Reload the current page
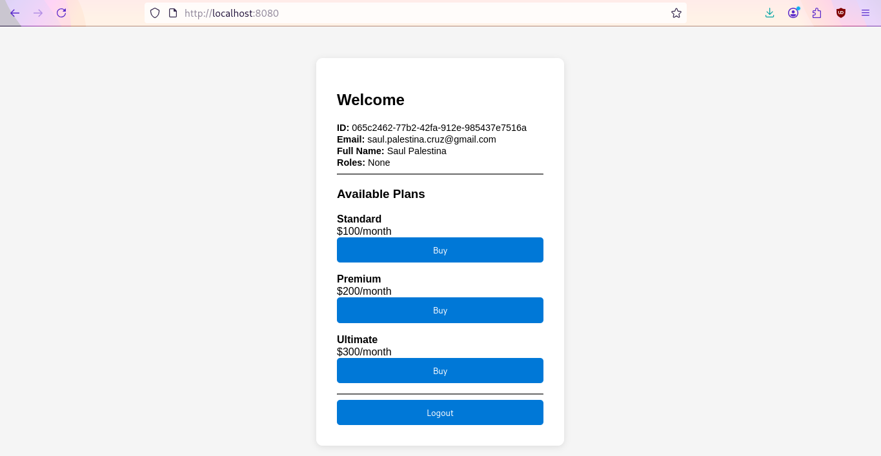Screen dimensions: 881x456 click(x=61, y=13)
